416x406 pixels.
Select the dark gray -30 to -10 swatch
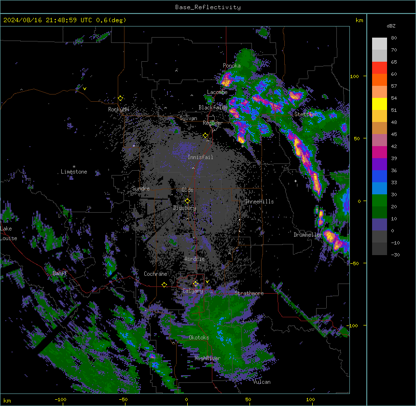(379, 249)
